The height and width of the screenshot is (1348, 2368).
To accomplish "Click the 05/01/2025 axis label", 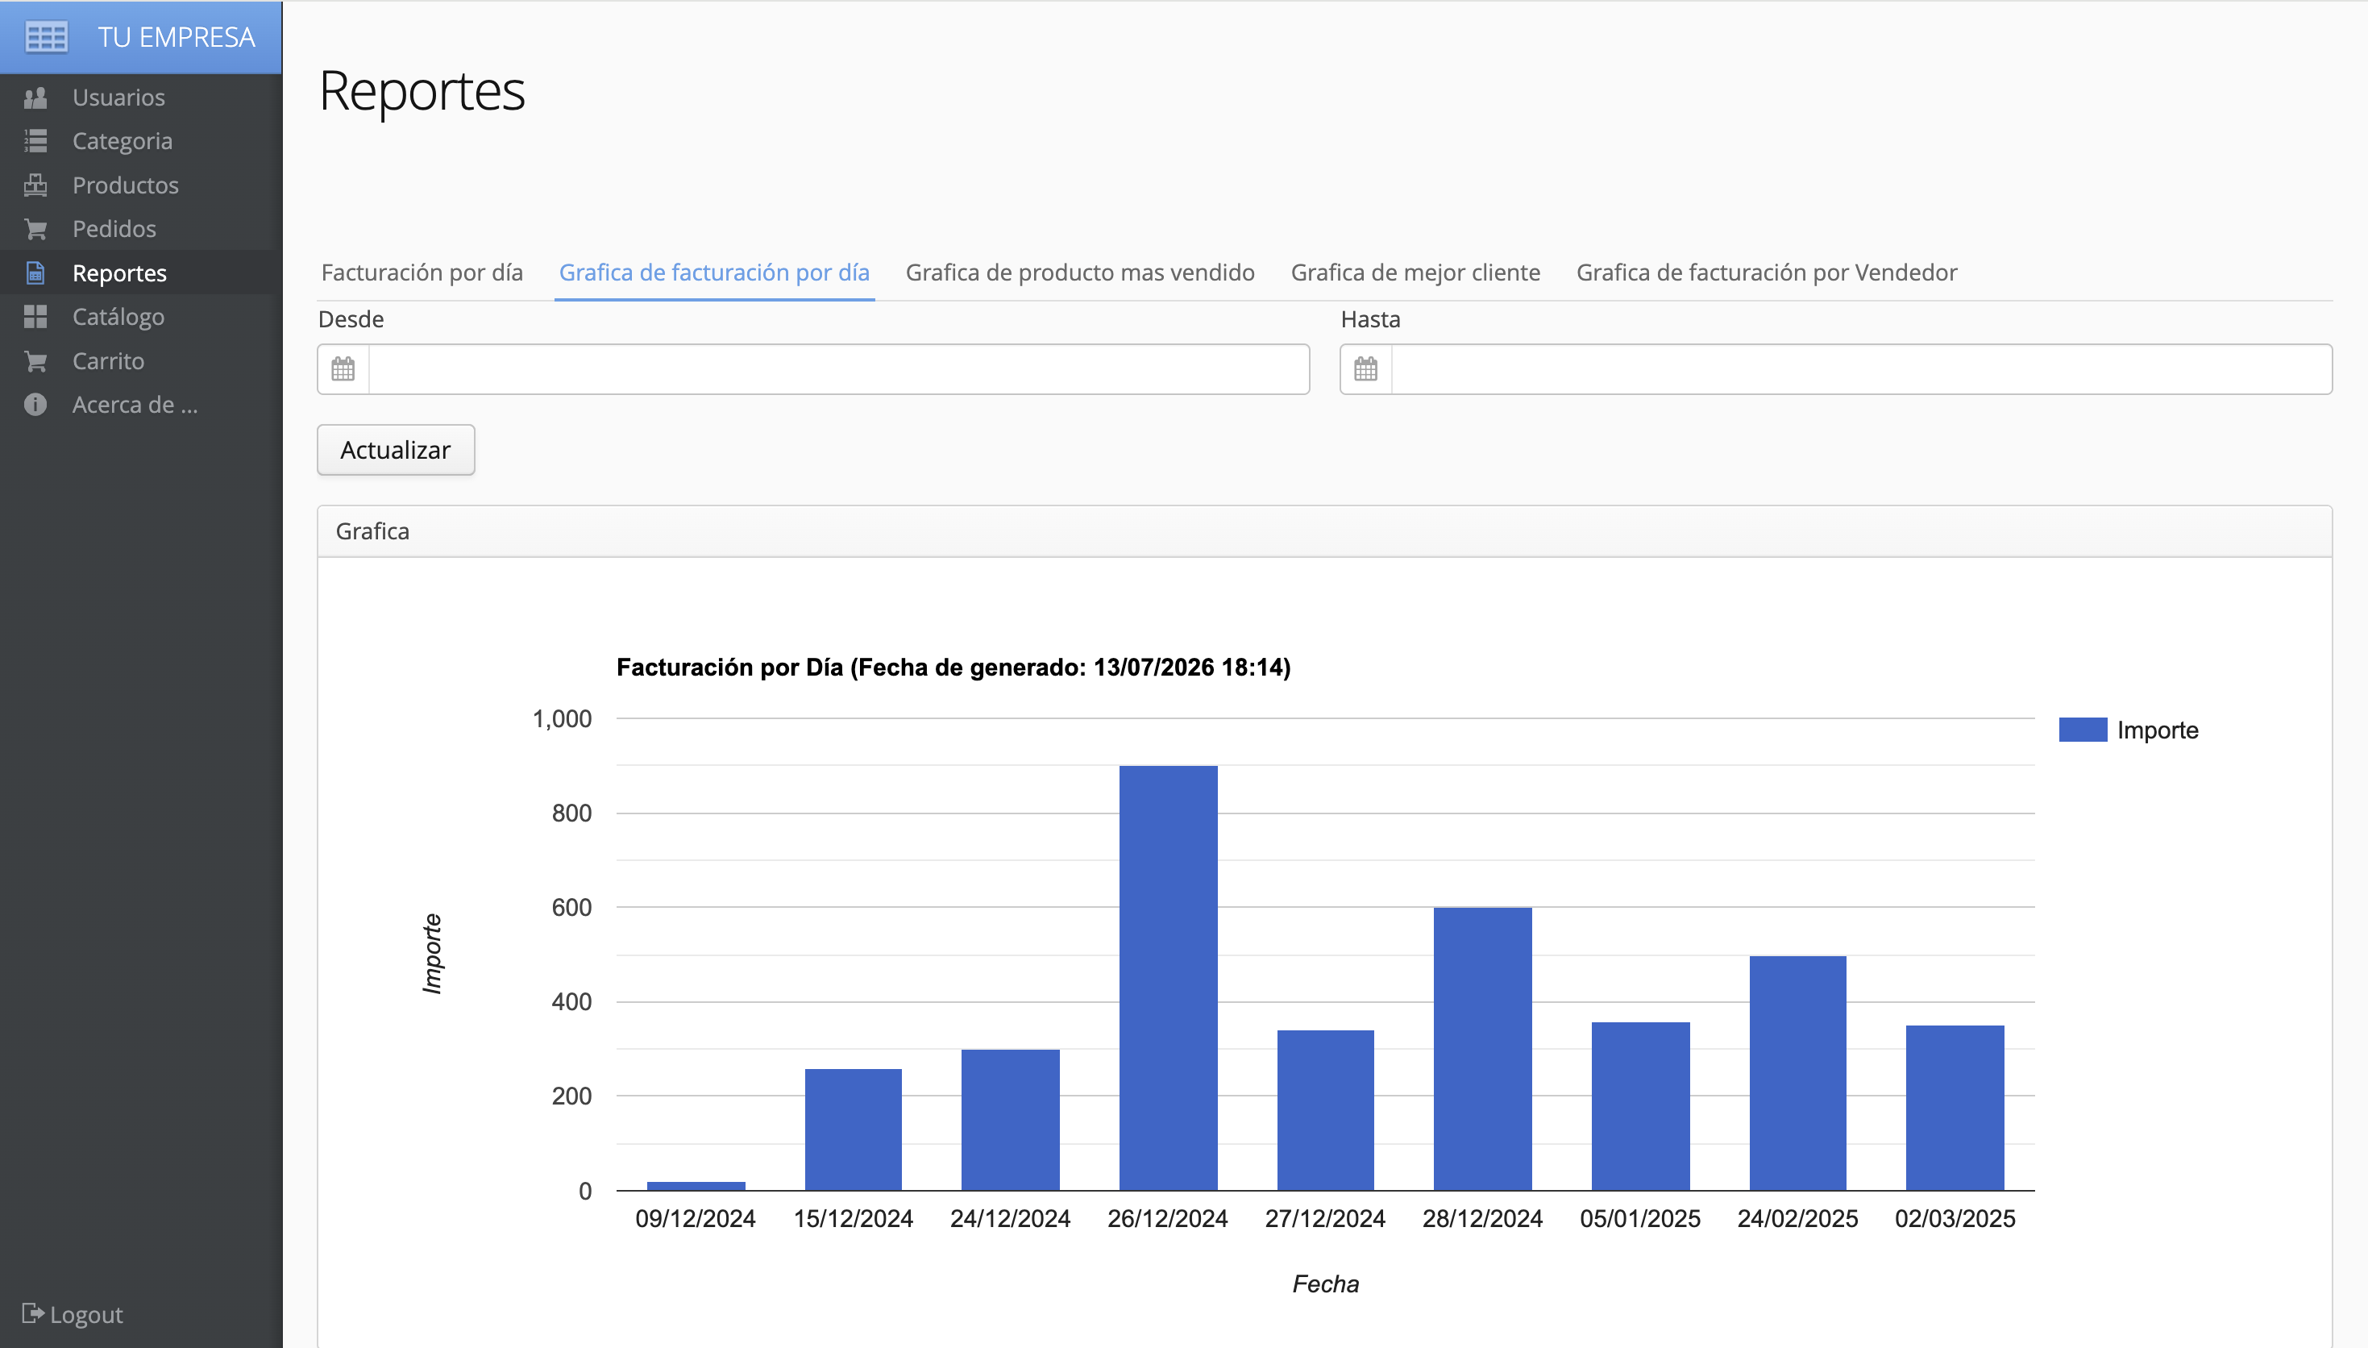I will (x=1639, y=1218).
